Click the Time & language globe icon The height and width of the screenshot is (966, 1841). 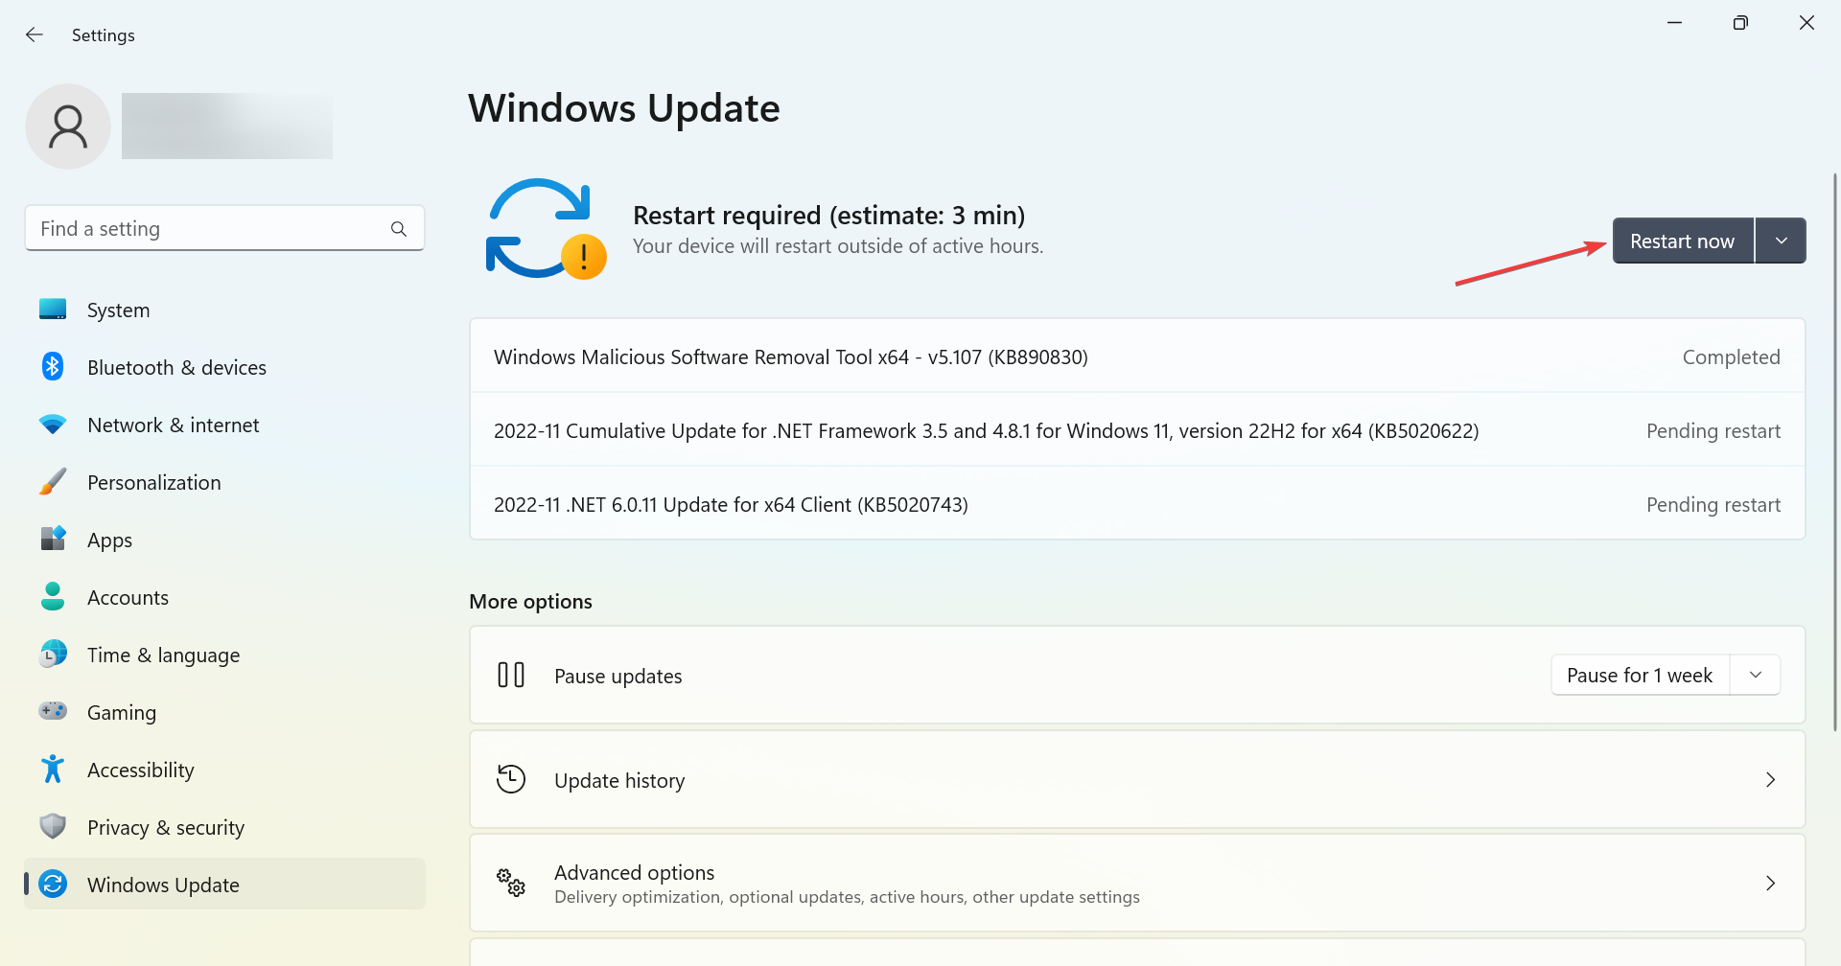(53, 654)
